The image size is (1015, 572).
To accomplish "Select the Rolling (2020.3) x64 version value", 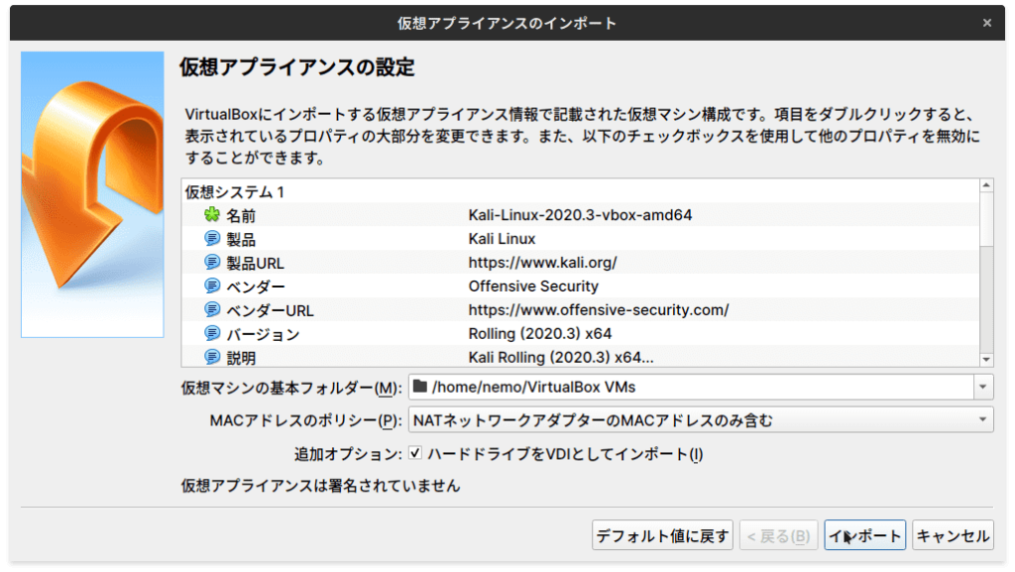I will (x=540, y=334).
